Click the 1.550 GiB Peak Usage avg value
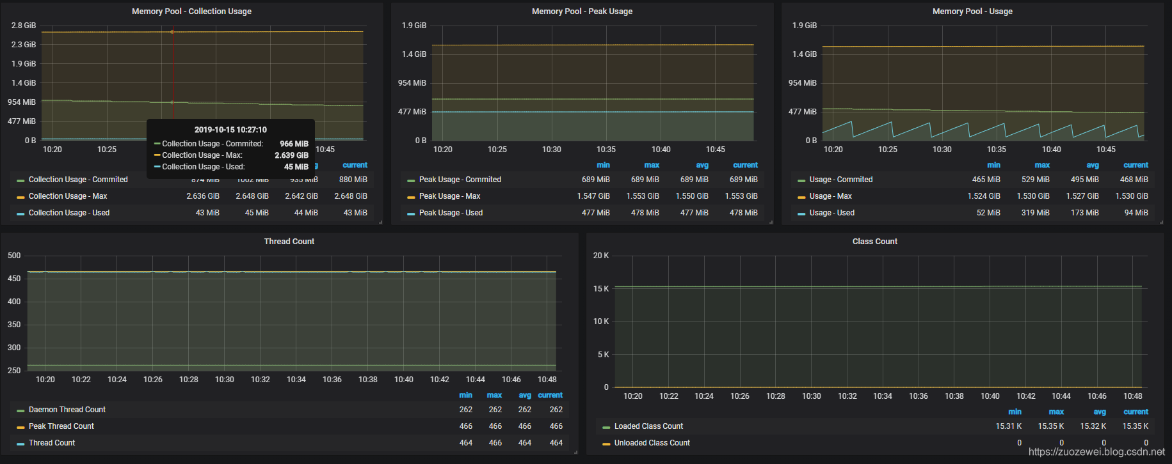The width and height of the screenshot is (1172, 464). 692,196
